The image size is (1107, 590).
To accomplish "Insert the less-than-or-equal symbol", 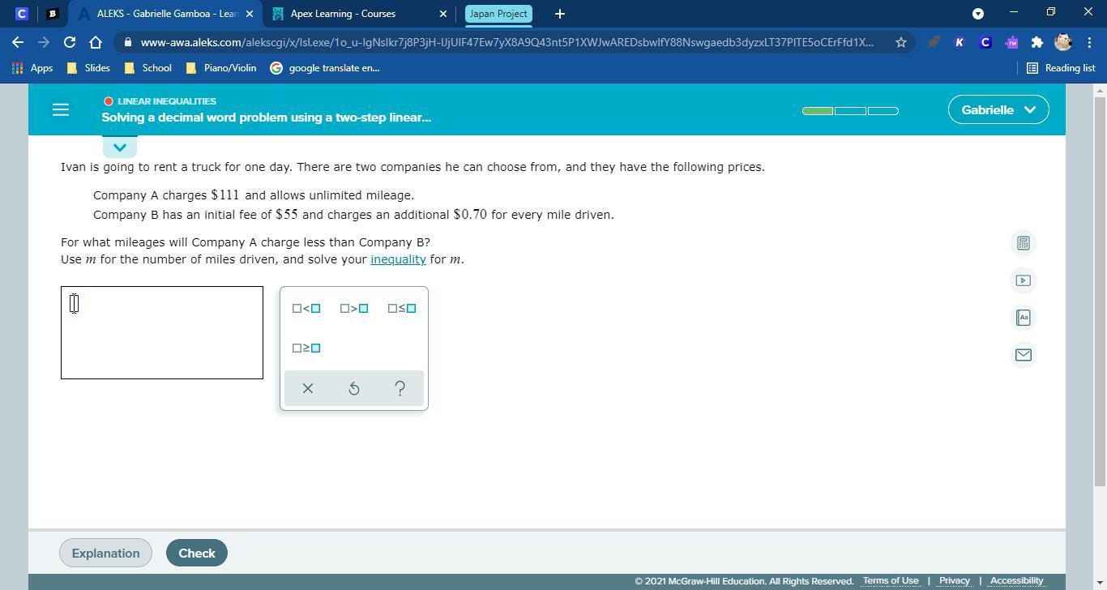I will [x=402, y=308].
